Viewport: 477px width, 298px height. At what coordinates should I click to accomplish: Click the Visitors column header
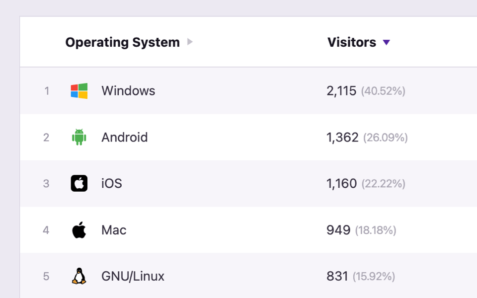(353, 42)
